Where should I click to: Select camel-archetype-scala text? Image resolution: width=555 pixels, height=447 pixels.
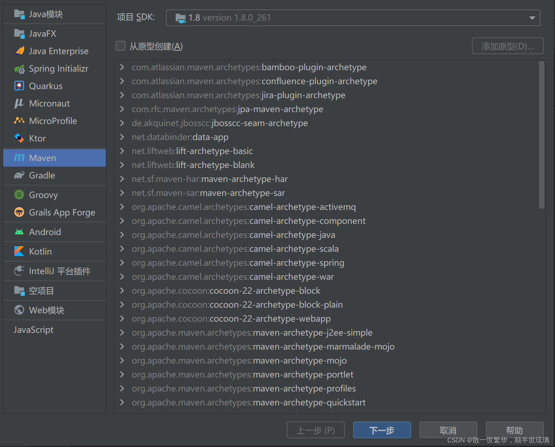(294, 249)
